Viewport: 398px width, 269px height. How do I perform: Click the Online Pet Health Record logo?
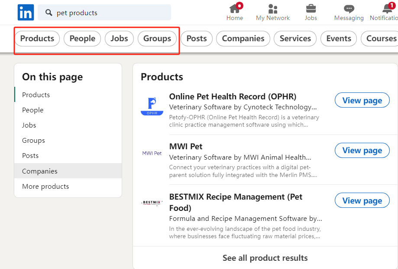(152, 106)
